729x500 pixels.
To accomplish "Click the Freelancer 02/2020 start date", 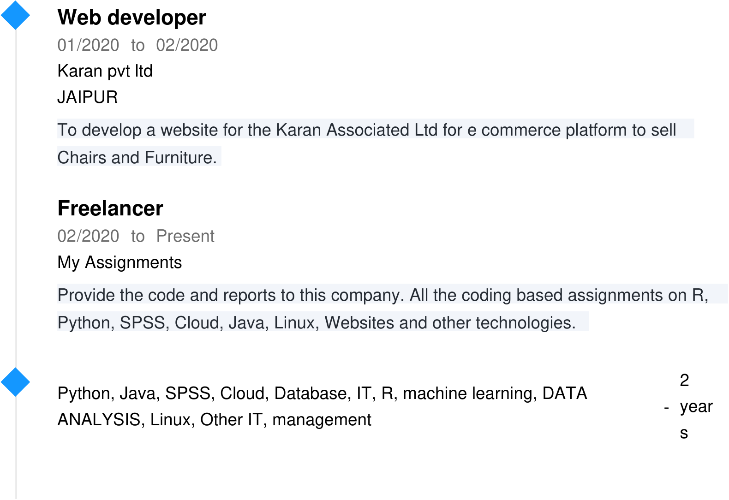I will point(88,236).
